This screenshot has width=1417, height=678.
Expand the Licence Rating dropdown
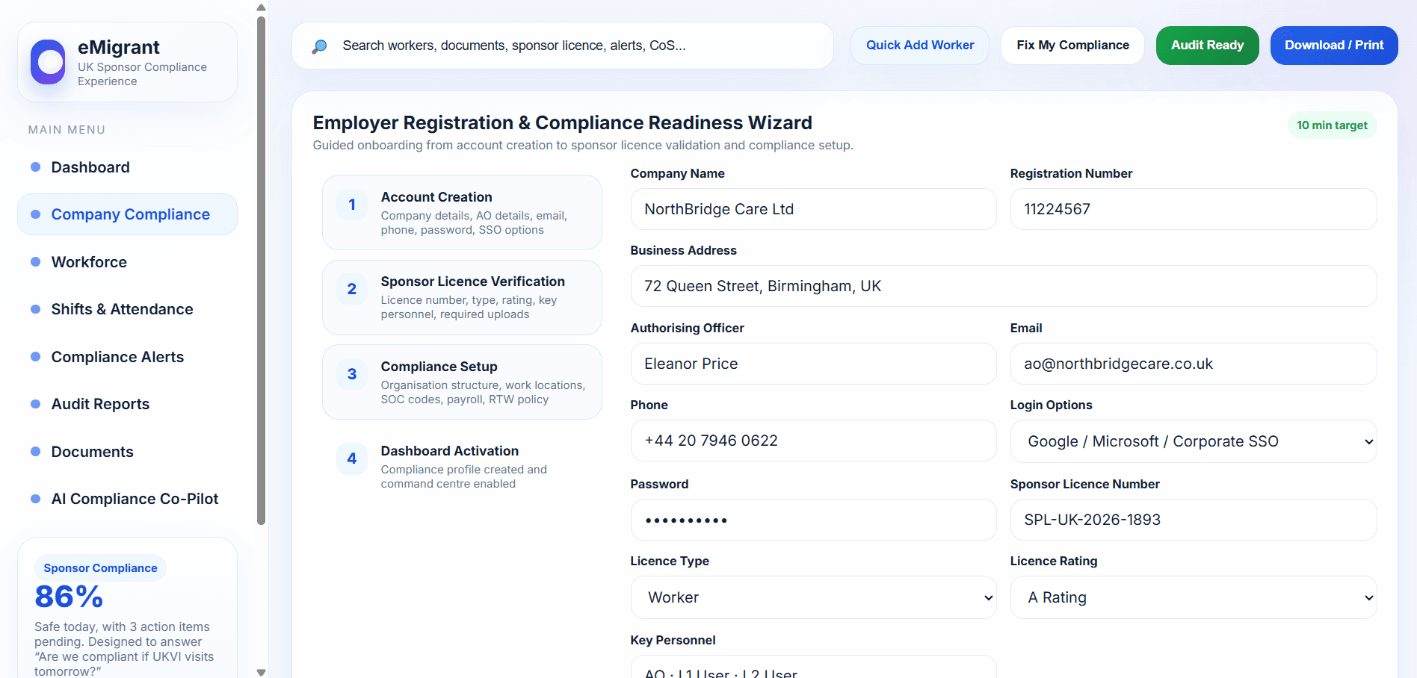[1193, 597]
